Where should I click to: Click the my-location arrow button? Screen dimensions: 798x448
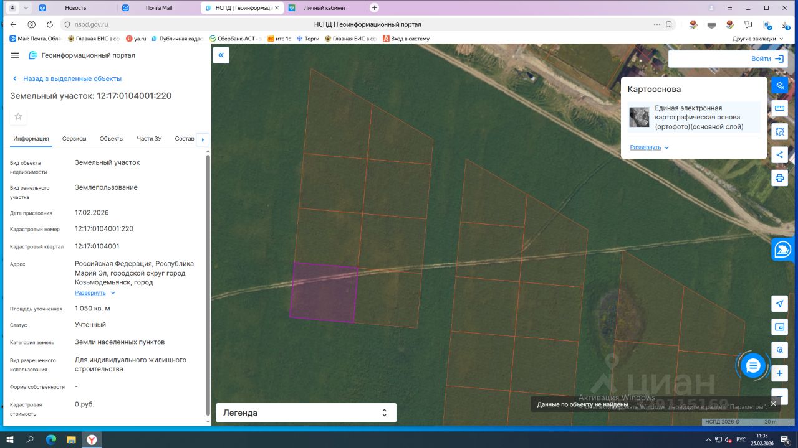pyautogui.click(x=779, y=303)
